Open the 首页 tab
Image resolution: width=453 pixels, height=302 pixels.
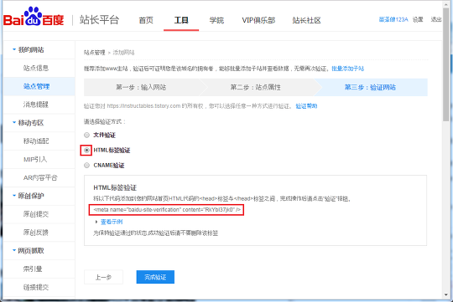pos(146,20)
